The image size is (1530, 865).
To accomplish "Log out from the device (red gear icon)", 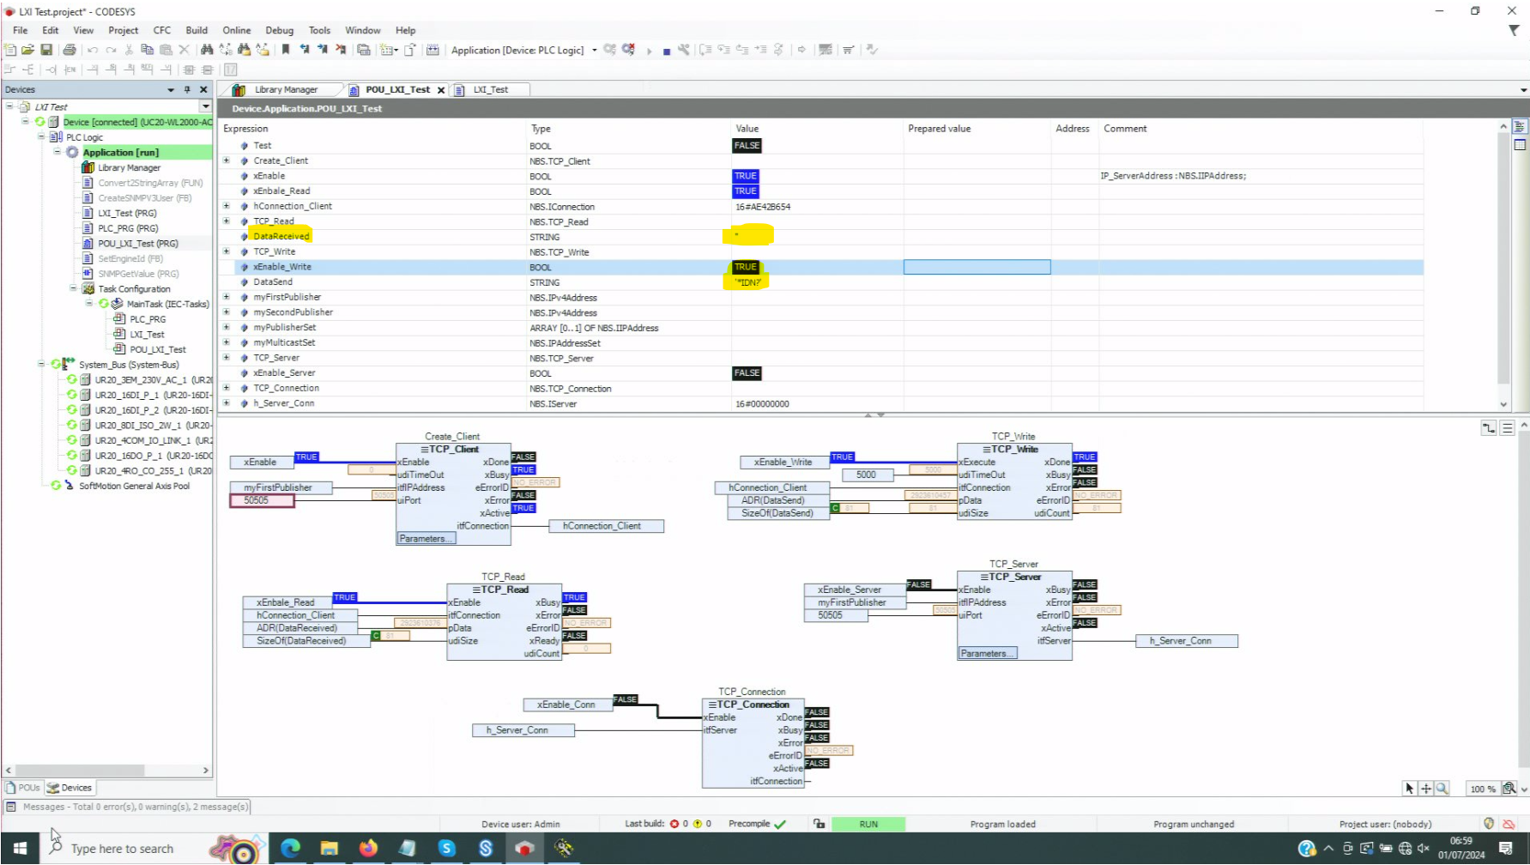I will click(629, 50).
